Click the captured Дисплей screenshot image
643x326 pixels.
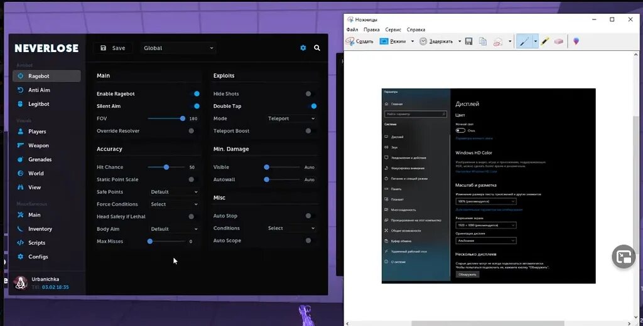click(489, 186)
